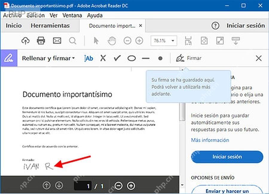Image resolution: width=269 pixels, height=194 pixels.
Task: Send file by email envelope icon
Action: pyautogui.click(x=57, y=41)
